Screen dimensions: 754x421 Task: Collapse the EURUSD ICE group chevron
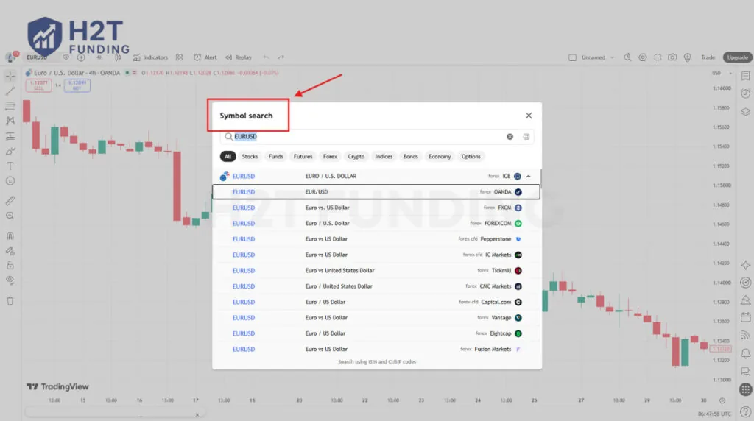click(529, 177)
